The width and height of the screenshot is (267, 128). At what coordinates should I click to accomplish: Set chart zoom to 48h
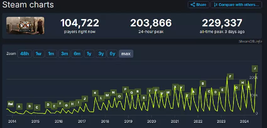pos(24,54)
